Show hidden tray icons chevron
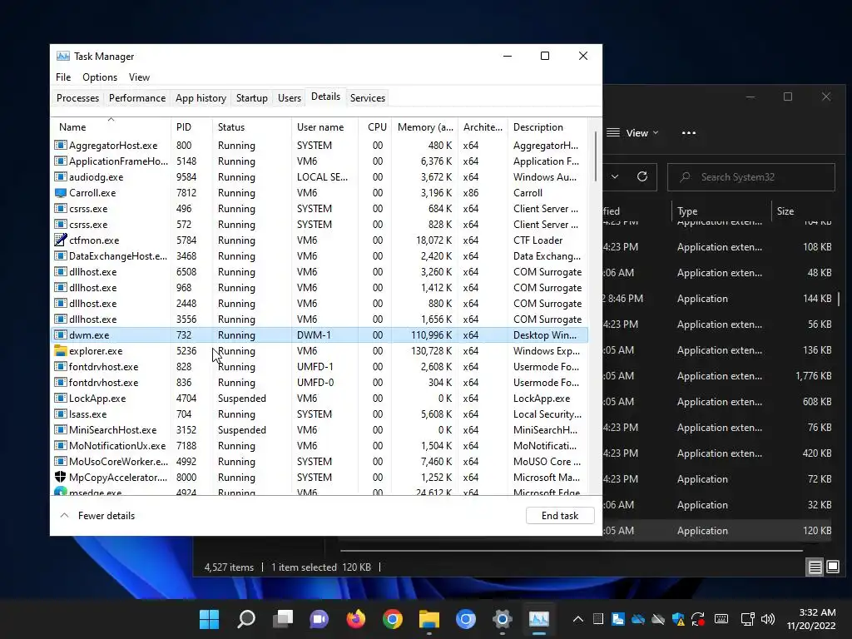This screenshot has width=852, height=639. tap(578, 619)
